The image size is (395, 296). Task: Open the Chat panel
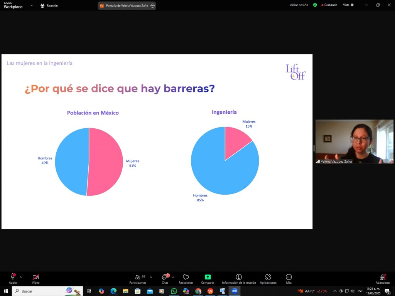[x=165, y=277]
